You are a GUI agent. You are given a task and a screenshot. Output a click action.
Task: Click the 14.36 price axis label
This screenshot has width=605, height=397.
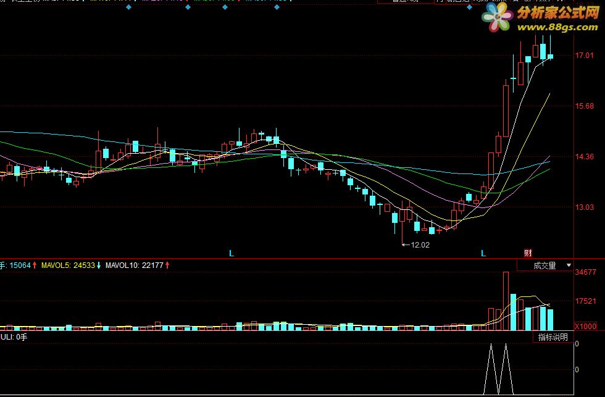pyautogui.click(x=585, y=157)
